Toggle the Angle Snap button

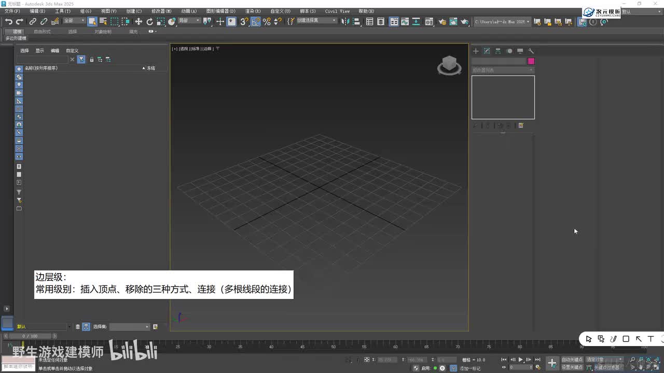tap(255, 21)
